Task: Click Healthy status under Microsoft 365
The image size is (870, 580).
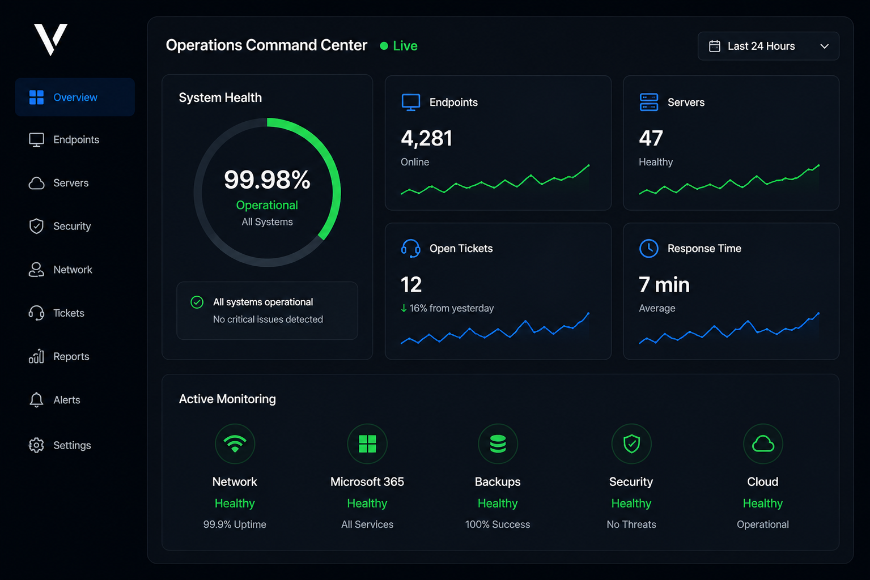Action: (367, 504)
